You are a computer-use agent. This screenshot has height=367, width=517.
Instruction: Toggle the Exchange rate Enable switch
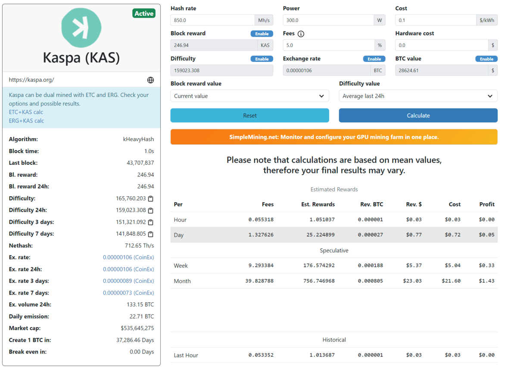point(374,59)
